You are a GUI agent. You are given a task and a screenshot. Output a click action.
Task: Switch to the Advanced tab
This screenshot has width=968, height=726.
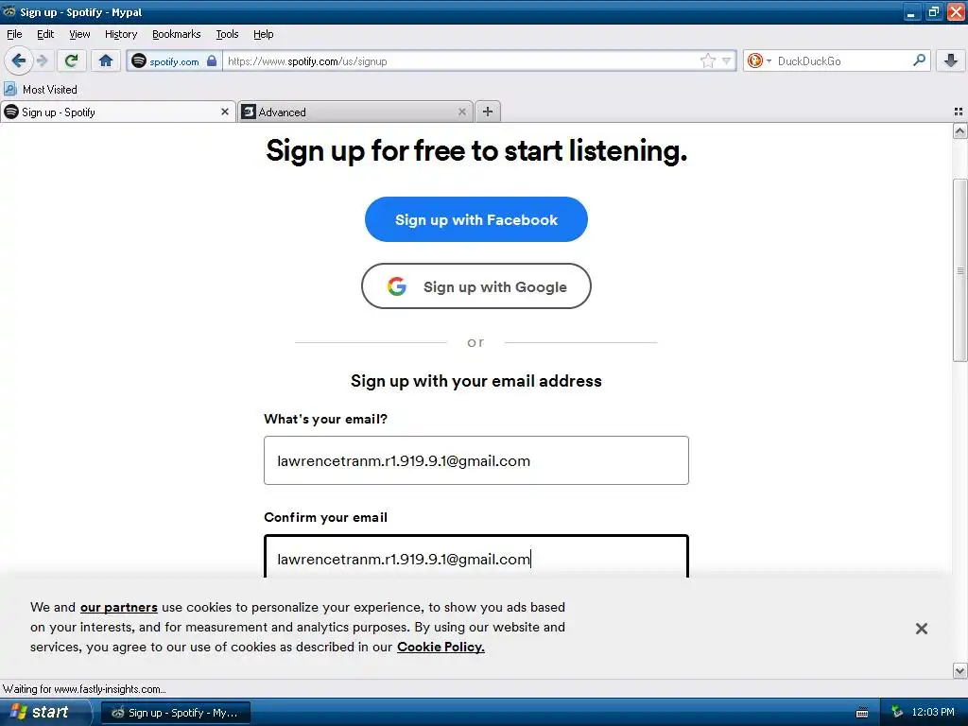coord(355,112)
